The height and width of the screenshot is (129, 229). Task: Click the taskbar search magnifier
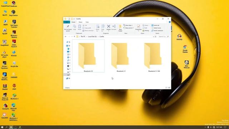(x=6, y=127)
